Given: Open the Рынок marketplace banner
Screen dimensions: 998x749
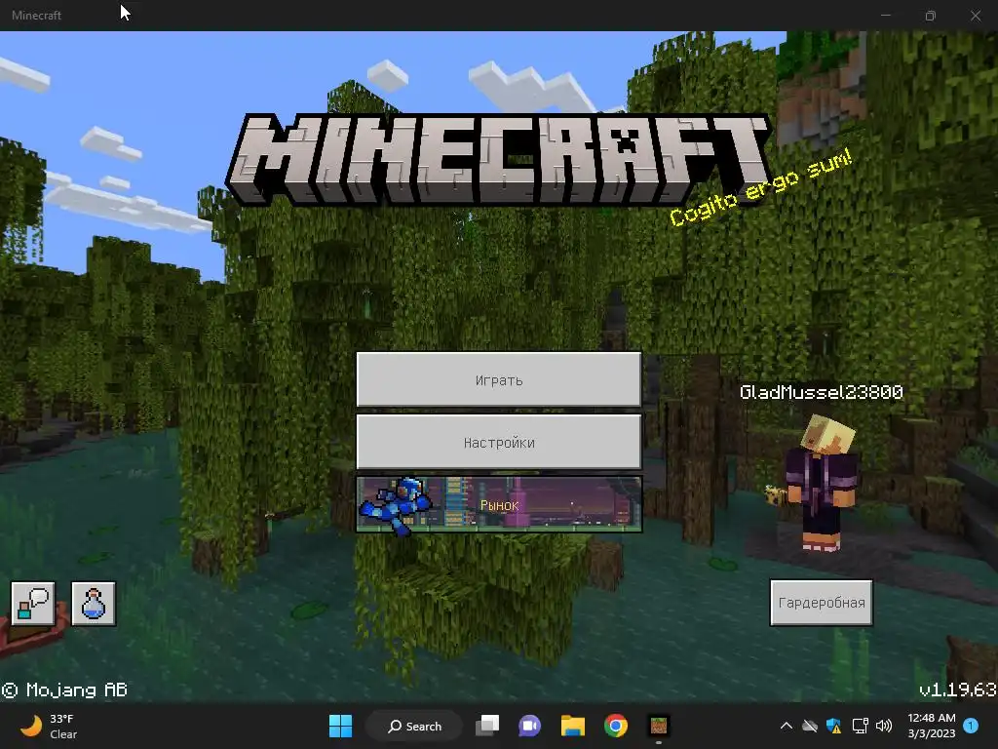Looking at the screenshot, I should (498, 504).
